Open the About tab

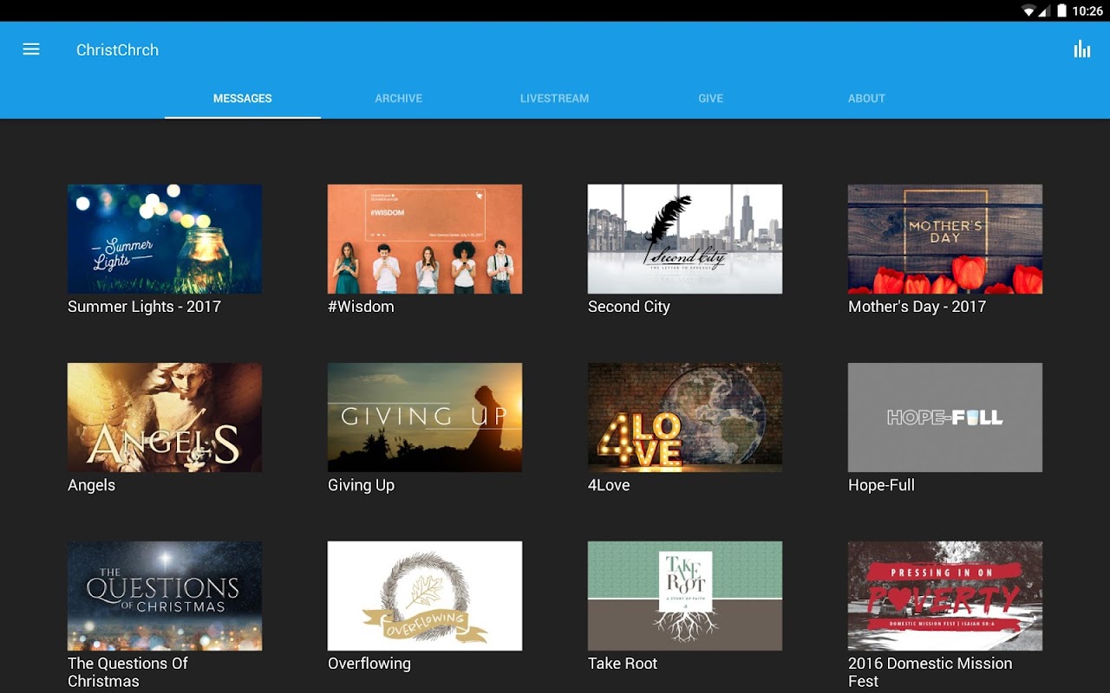(866, 99)
